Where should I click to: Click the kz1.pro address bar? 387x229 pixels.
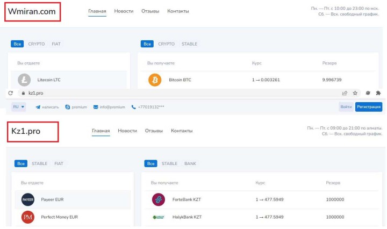(161, 93)
